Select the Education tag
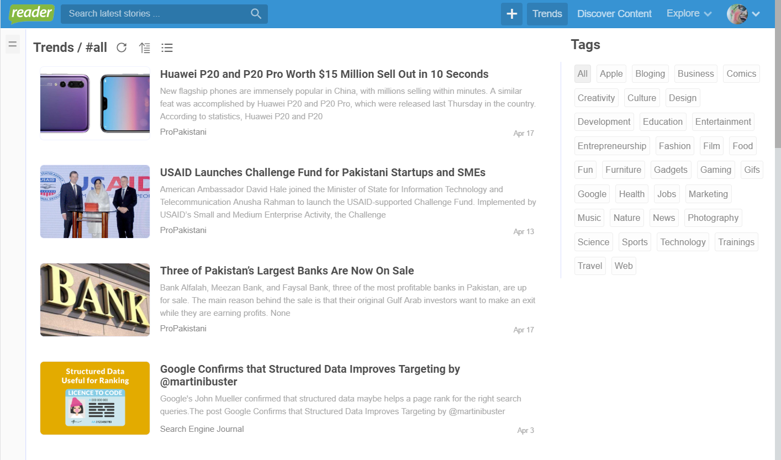The image size is (781, 460). (663, 121)
